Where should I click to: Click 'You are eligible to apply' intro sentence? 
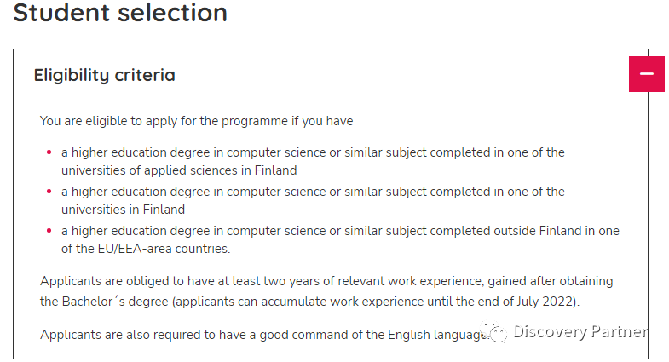[197, 121]
